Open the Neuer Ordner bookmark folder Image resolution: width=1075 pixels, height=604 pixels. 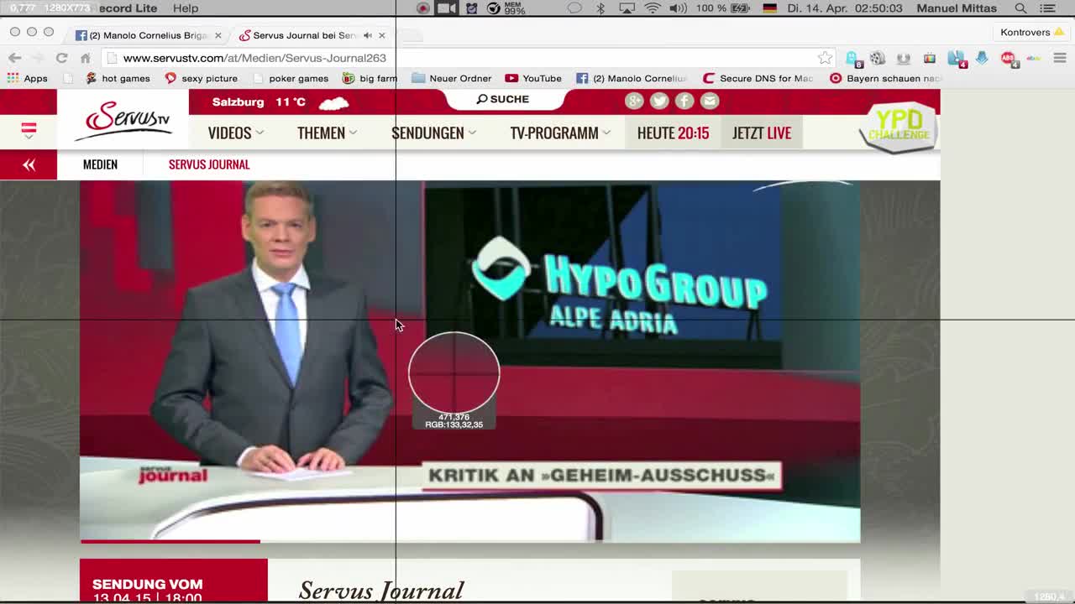pyautogui.click(x=452, y=78)
